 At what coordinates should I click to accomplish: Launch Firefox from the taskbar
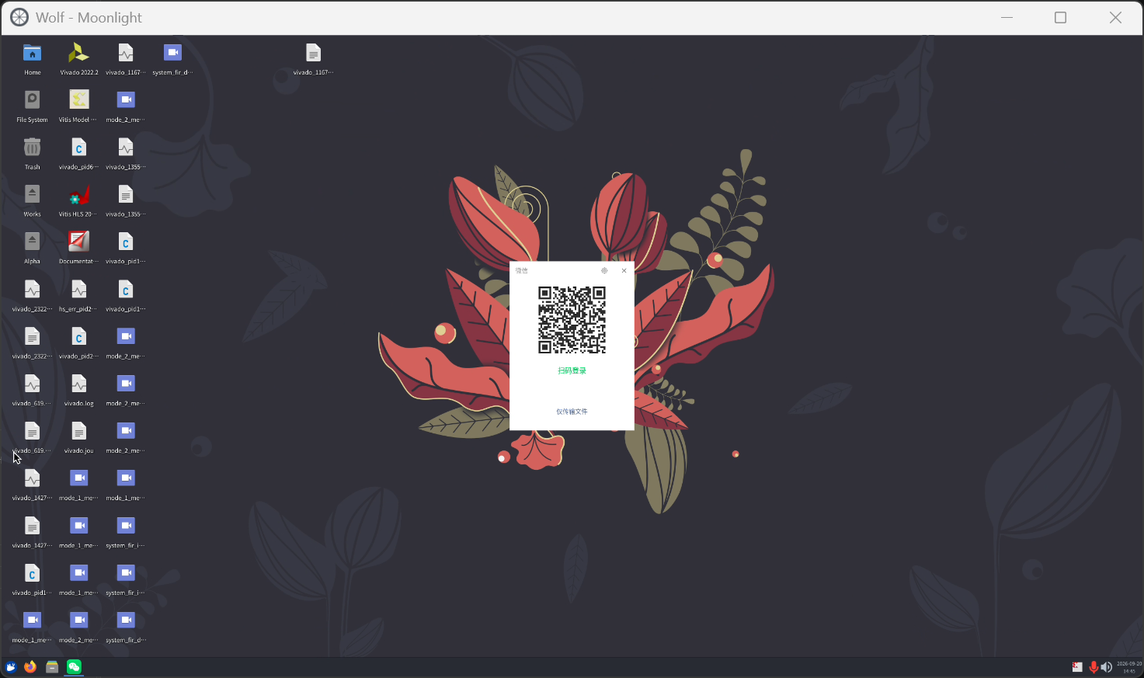[30, 667]
